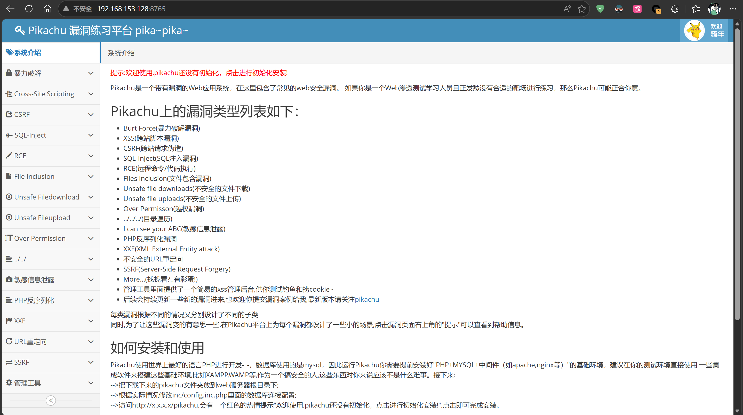Open the browser extensions puzzle icon
743x415 pixels.
675,9
